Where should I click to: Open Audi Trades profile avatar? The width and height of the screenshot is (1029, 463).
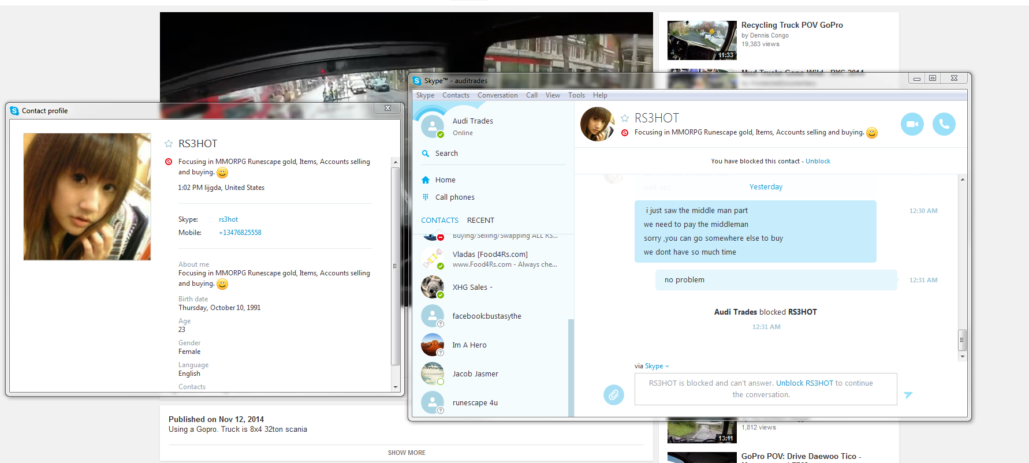tap(433, 126)
